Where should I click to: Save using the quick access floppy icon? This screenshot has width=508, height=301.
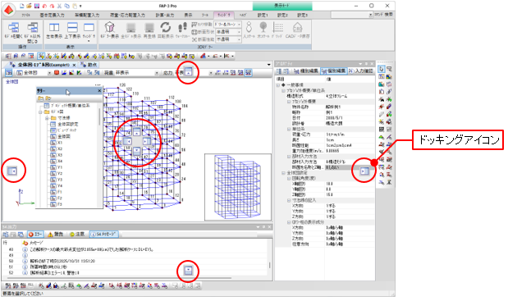click(37, 6)
